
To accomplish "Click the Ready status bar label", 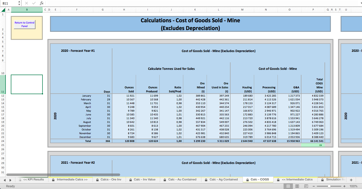I will click(11, 186).
